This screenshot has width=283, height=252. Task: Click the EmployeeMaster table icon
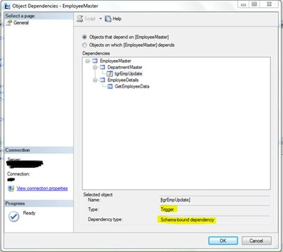click(95, 61)
